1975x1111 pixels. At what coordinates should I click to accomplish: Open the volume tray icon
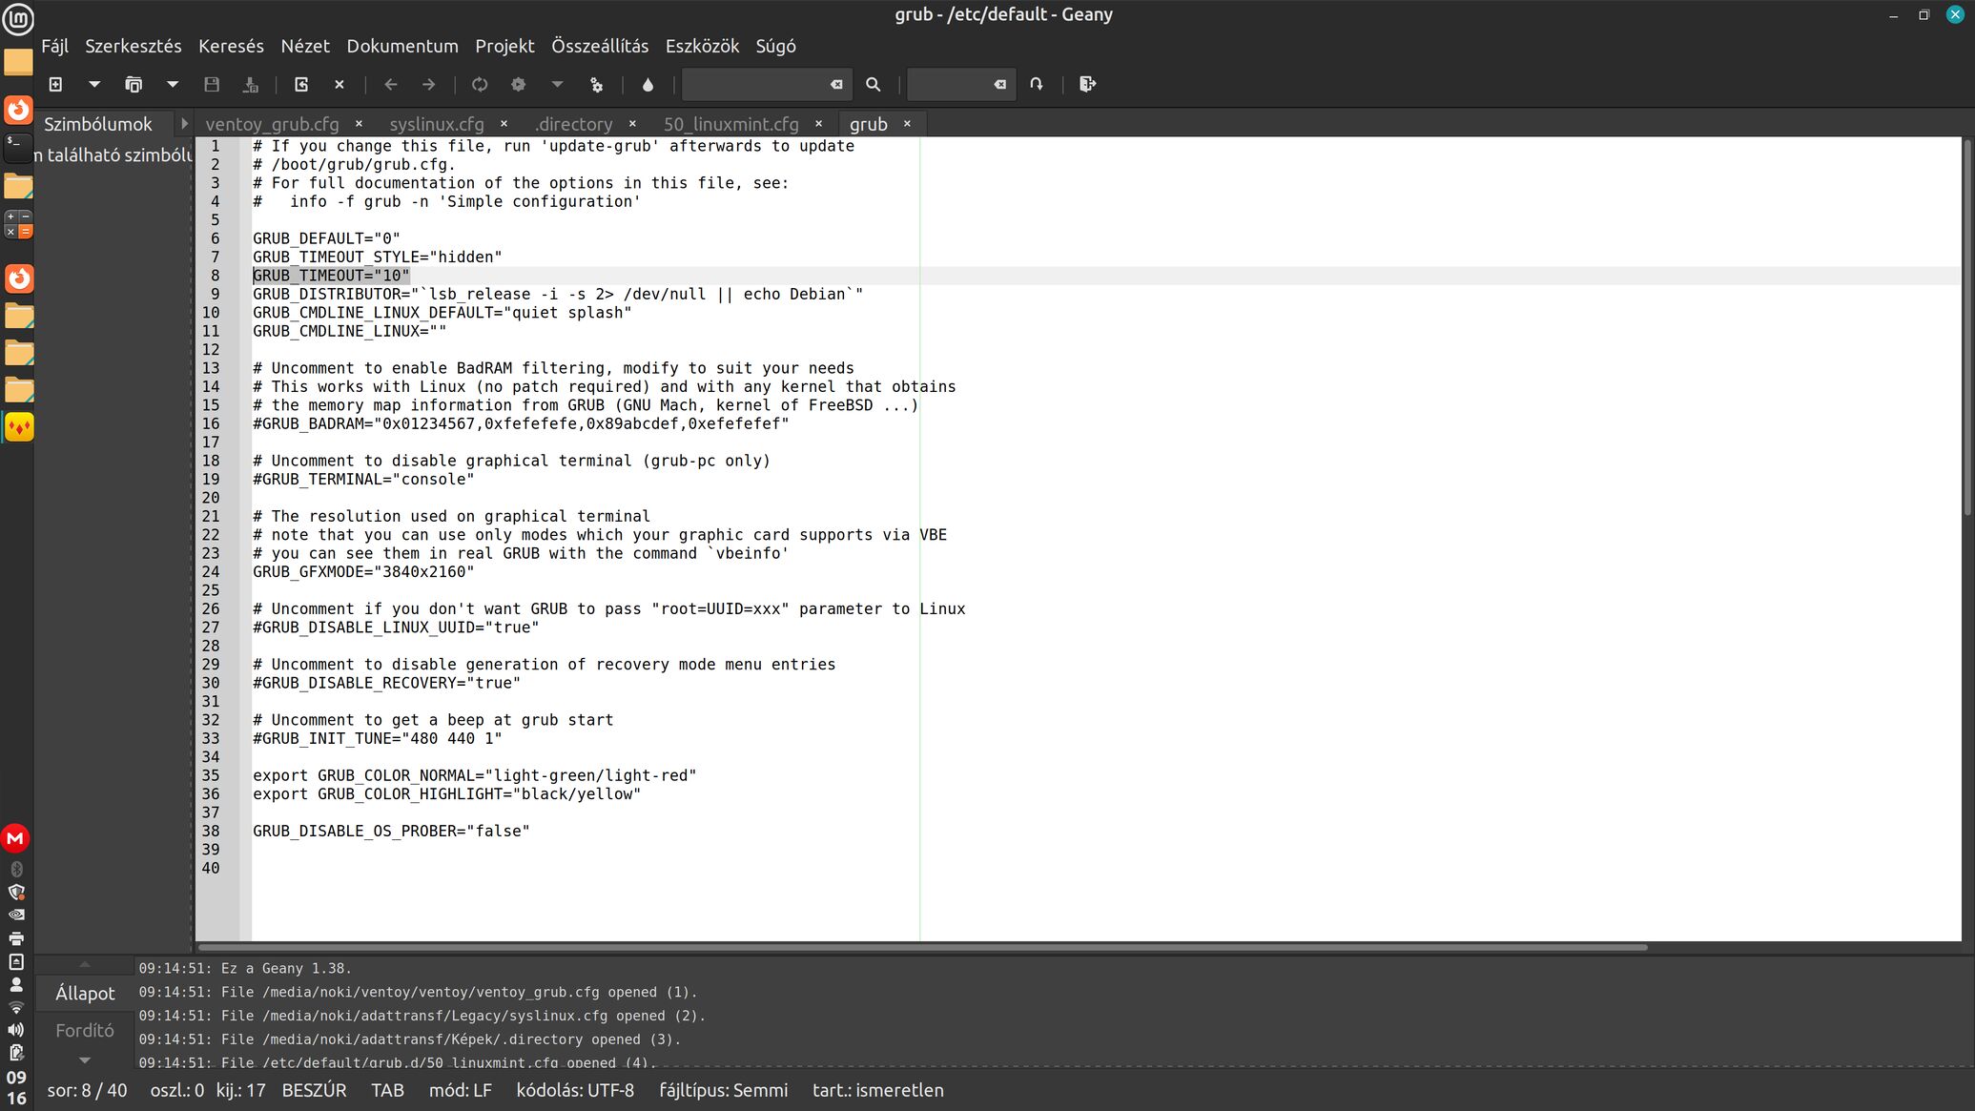click(x=16, y=1030)
